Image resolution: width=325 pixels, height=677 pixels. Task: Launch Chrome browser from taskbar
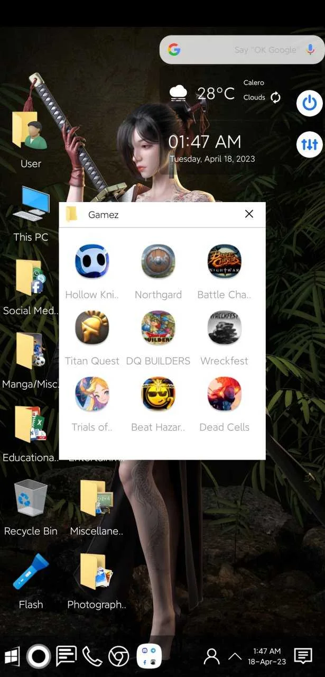click(118, 656)
